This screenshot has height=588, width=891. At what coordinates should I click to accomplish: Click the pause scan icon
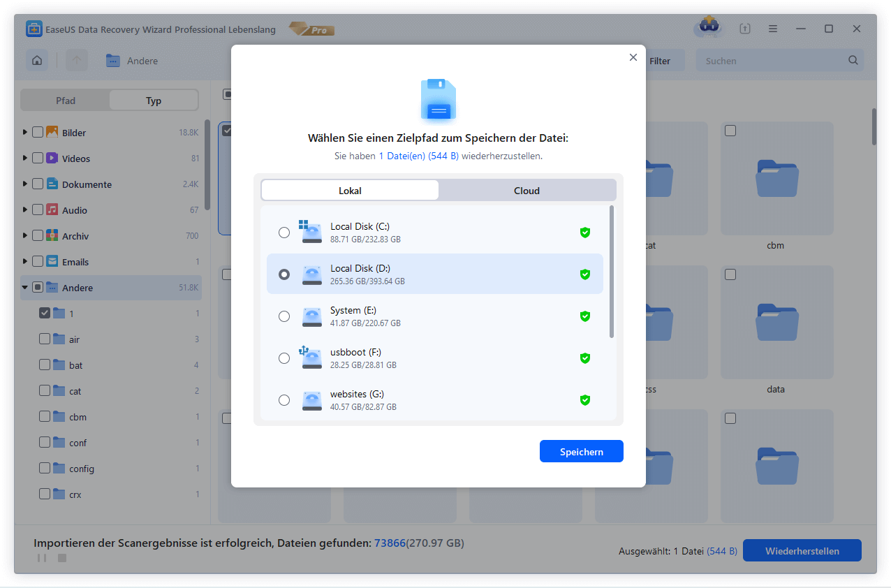[x=42, y=558]
